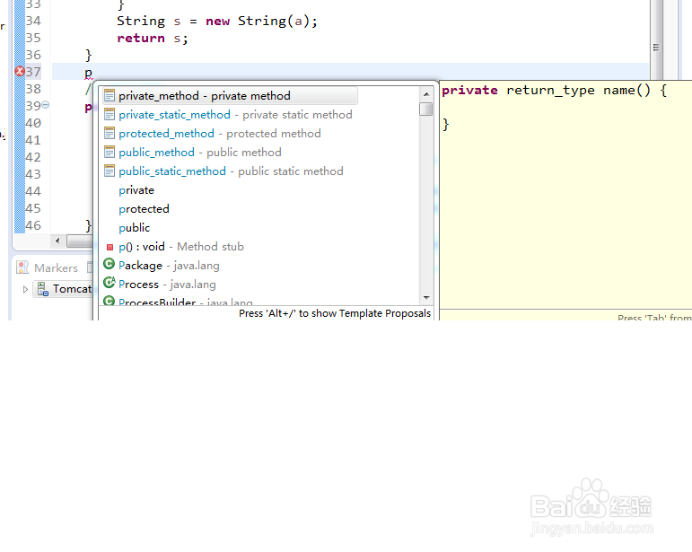Image resolution: width=692 pixels, height=552 pixels.
Task: Click template icon beside private_static_method
Action: pos(109,114)
